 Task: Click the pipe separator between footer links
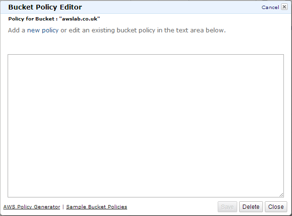pyautogui.click(x=63, y=207)
